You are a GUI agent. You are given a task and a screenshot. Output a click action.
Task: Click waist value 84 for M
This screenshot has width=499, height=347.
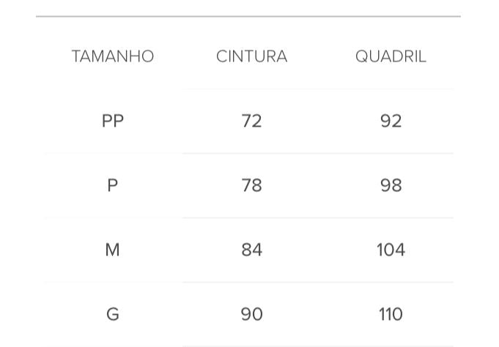pyautogui.click(x=251, y=250)
